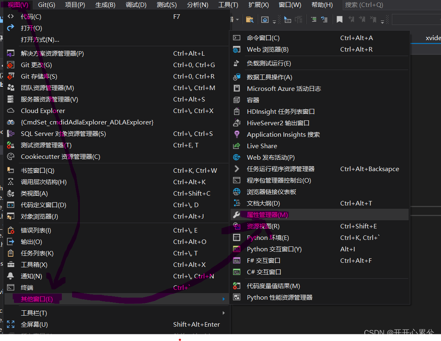This screenshot has width=441, height=341.
Task: Click the Application Insights 搜索 lightbulb icon
Action: point(238,134)
